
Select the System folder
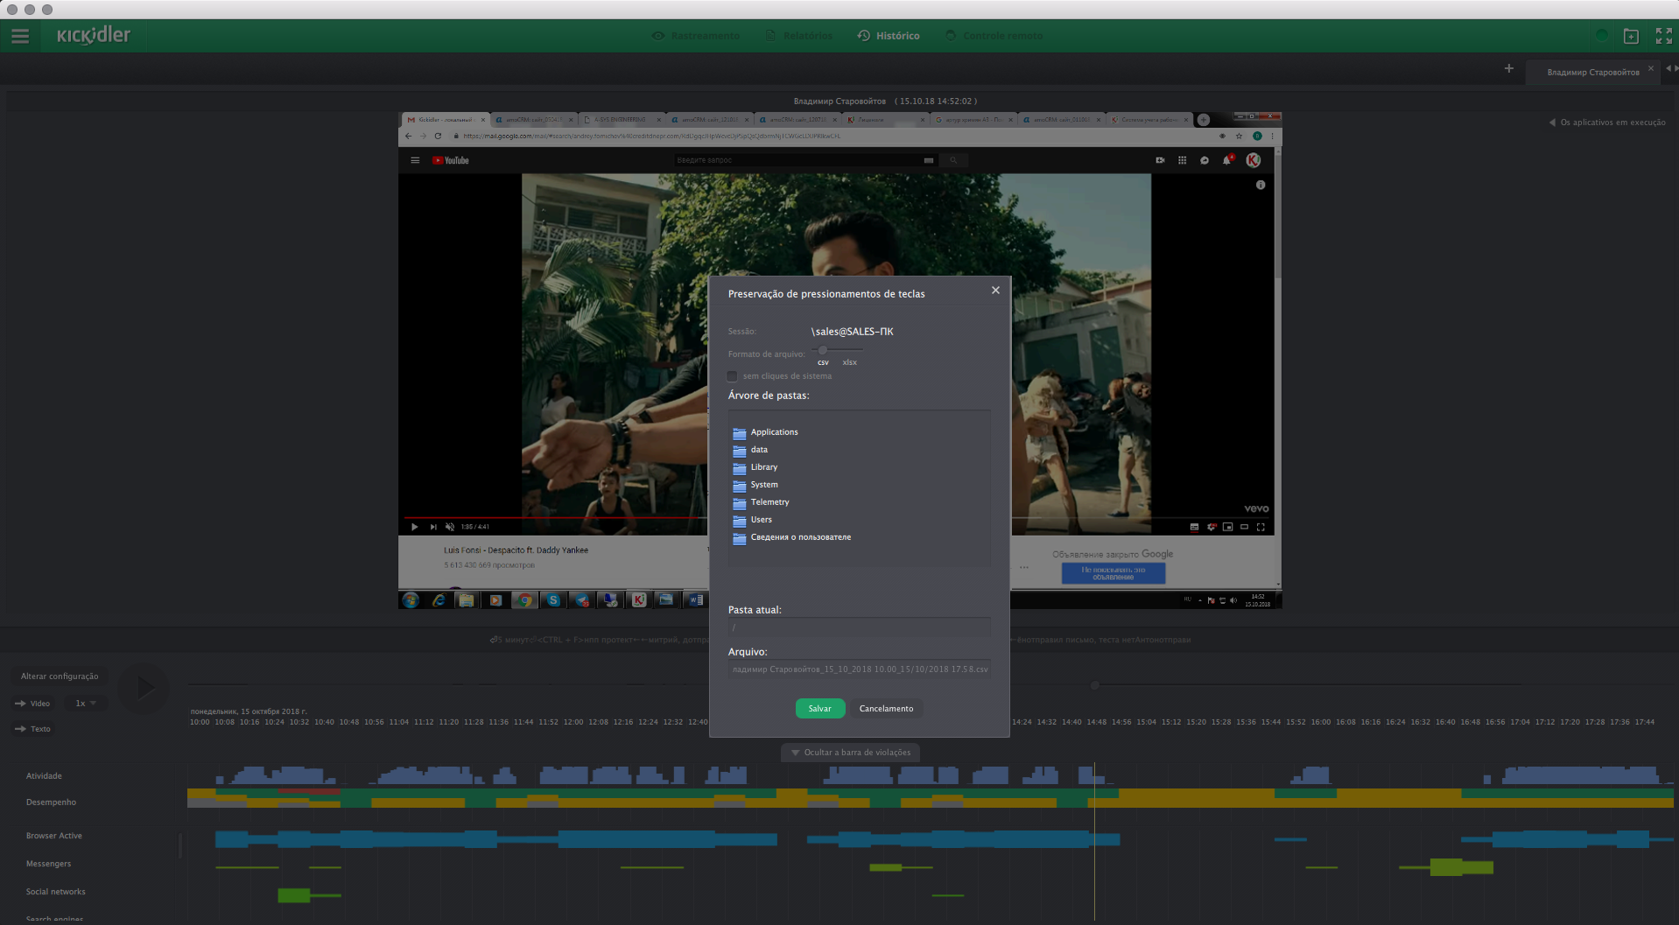(764, 485)
